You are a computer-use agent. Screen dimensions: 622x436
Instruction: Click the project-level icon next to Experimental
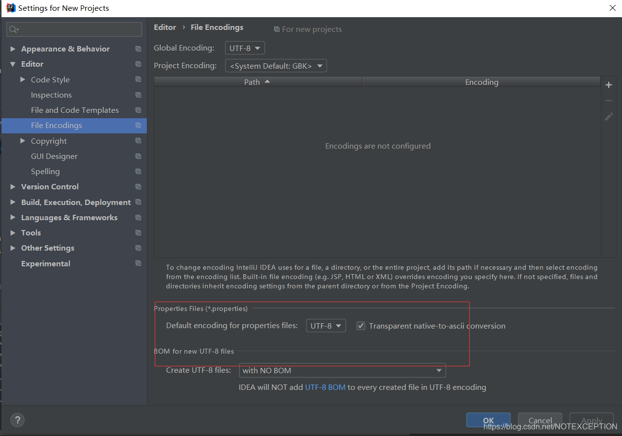[x=138, y=263]
